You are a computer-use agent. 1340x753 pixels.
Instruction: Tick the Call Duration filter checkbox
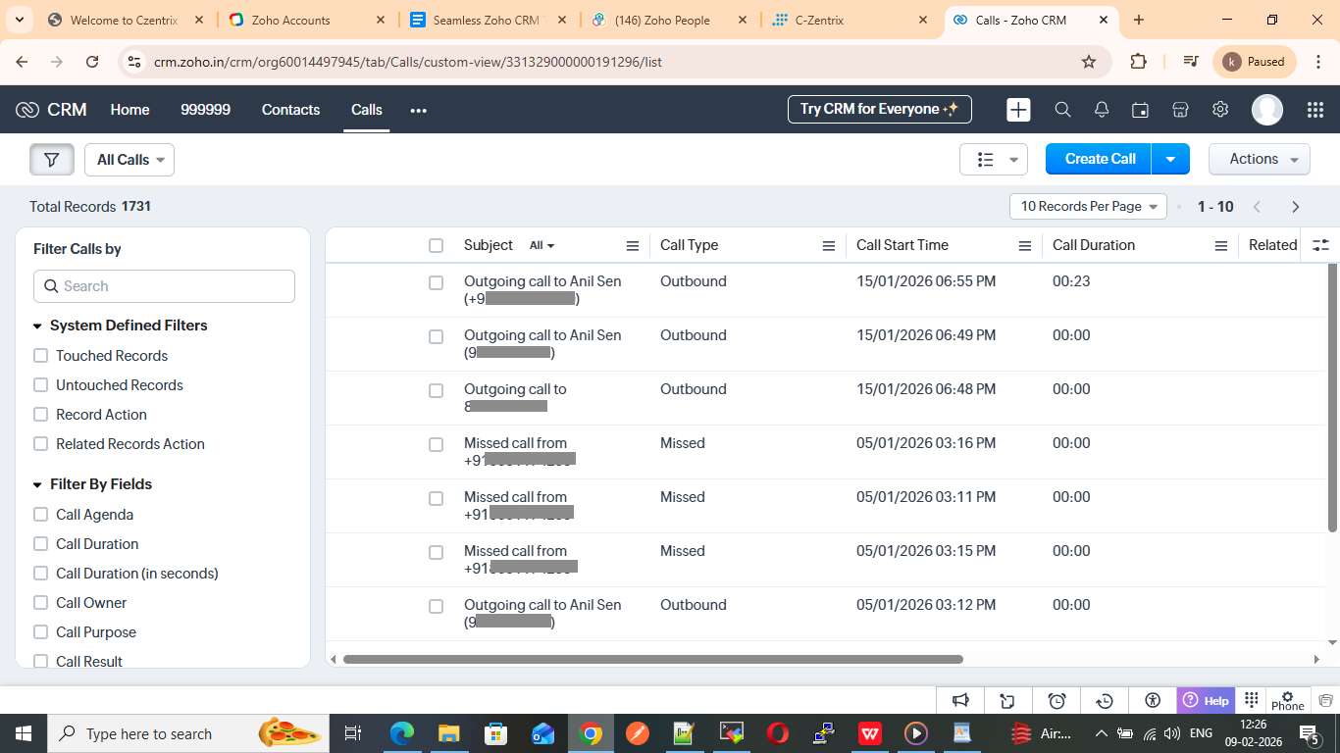41,544
